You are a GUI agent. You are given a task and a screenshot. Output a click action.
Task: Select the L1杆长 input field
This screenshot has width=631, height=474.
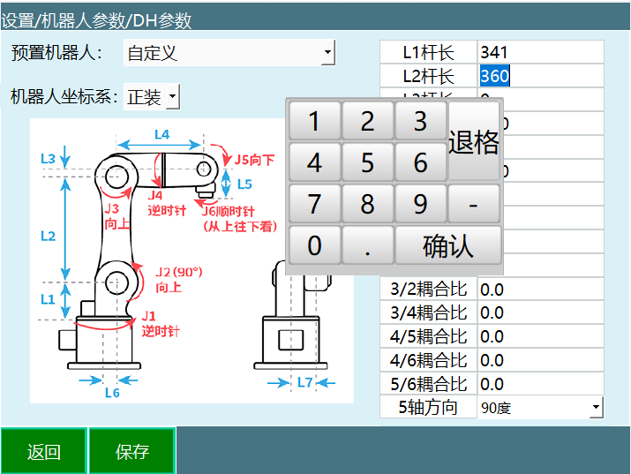click(539, 53)
